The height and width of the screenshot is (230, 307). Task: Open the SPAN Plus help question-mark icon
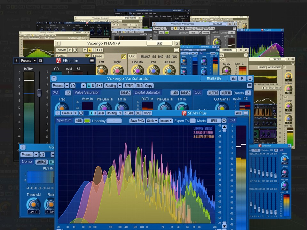tap(58, 113)
